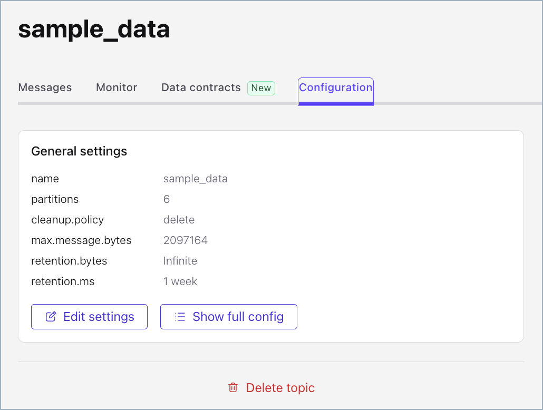Select the Configuration tab
Image resolution: width=543 pixels, height=410 pixels.
point(335,87)
